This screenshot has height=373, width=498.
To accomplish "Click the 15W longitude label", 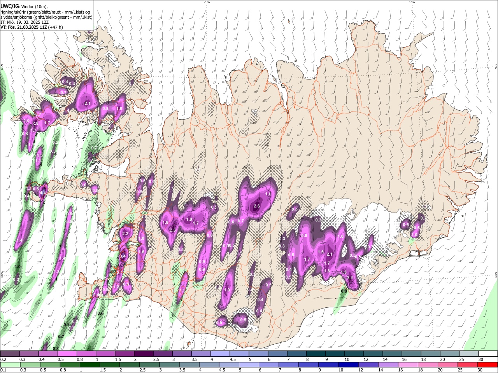I will pyautogui.click(x=412, y=2).
